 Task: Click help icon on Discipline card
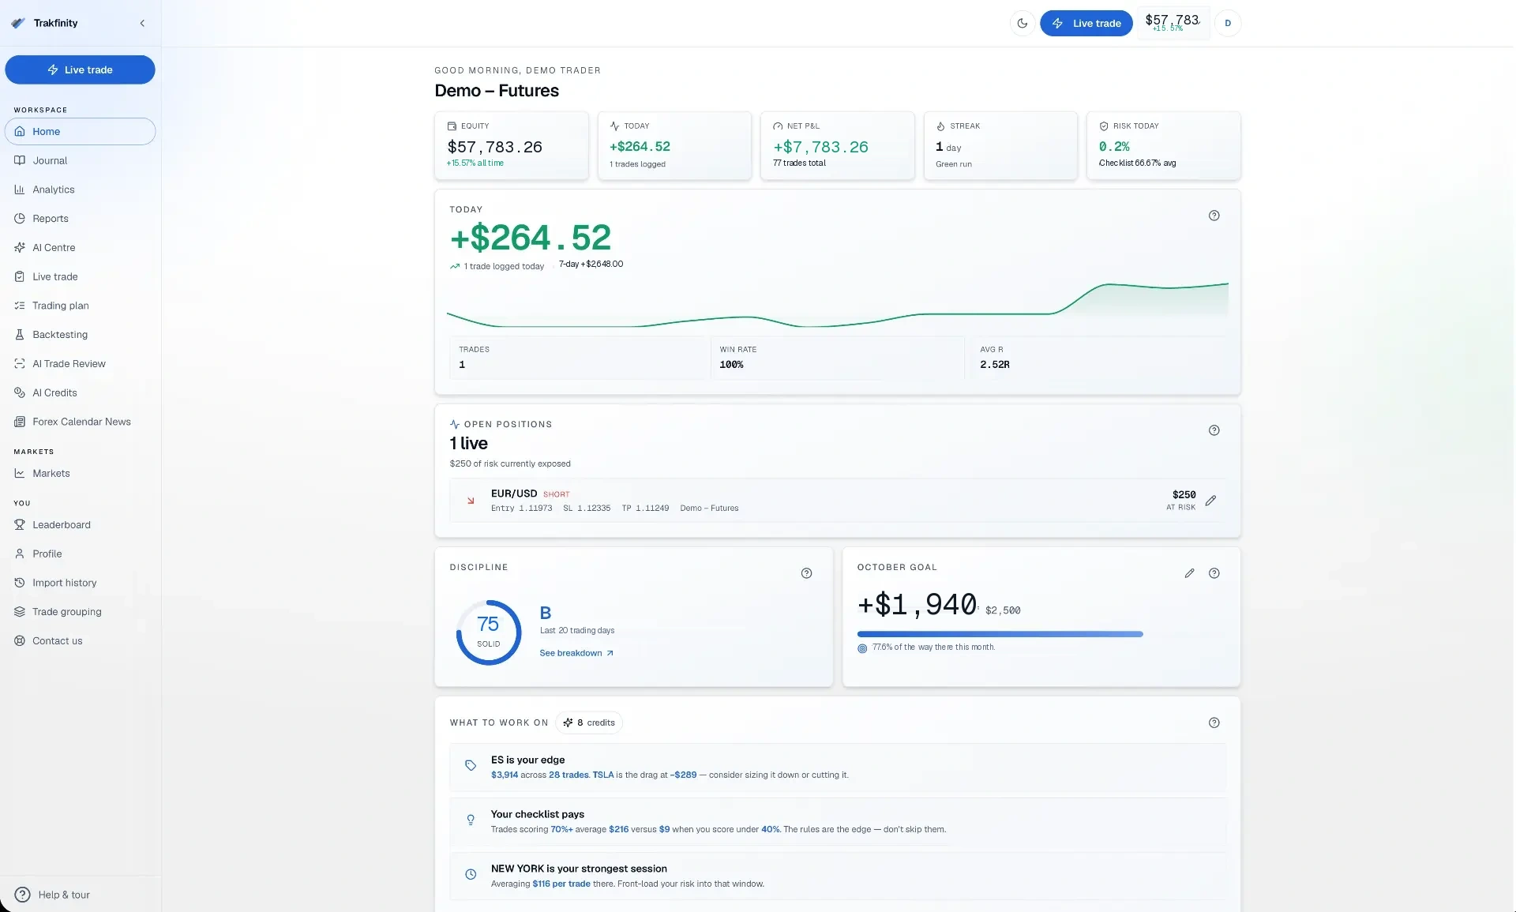click(x=806, y=573)
